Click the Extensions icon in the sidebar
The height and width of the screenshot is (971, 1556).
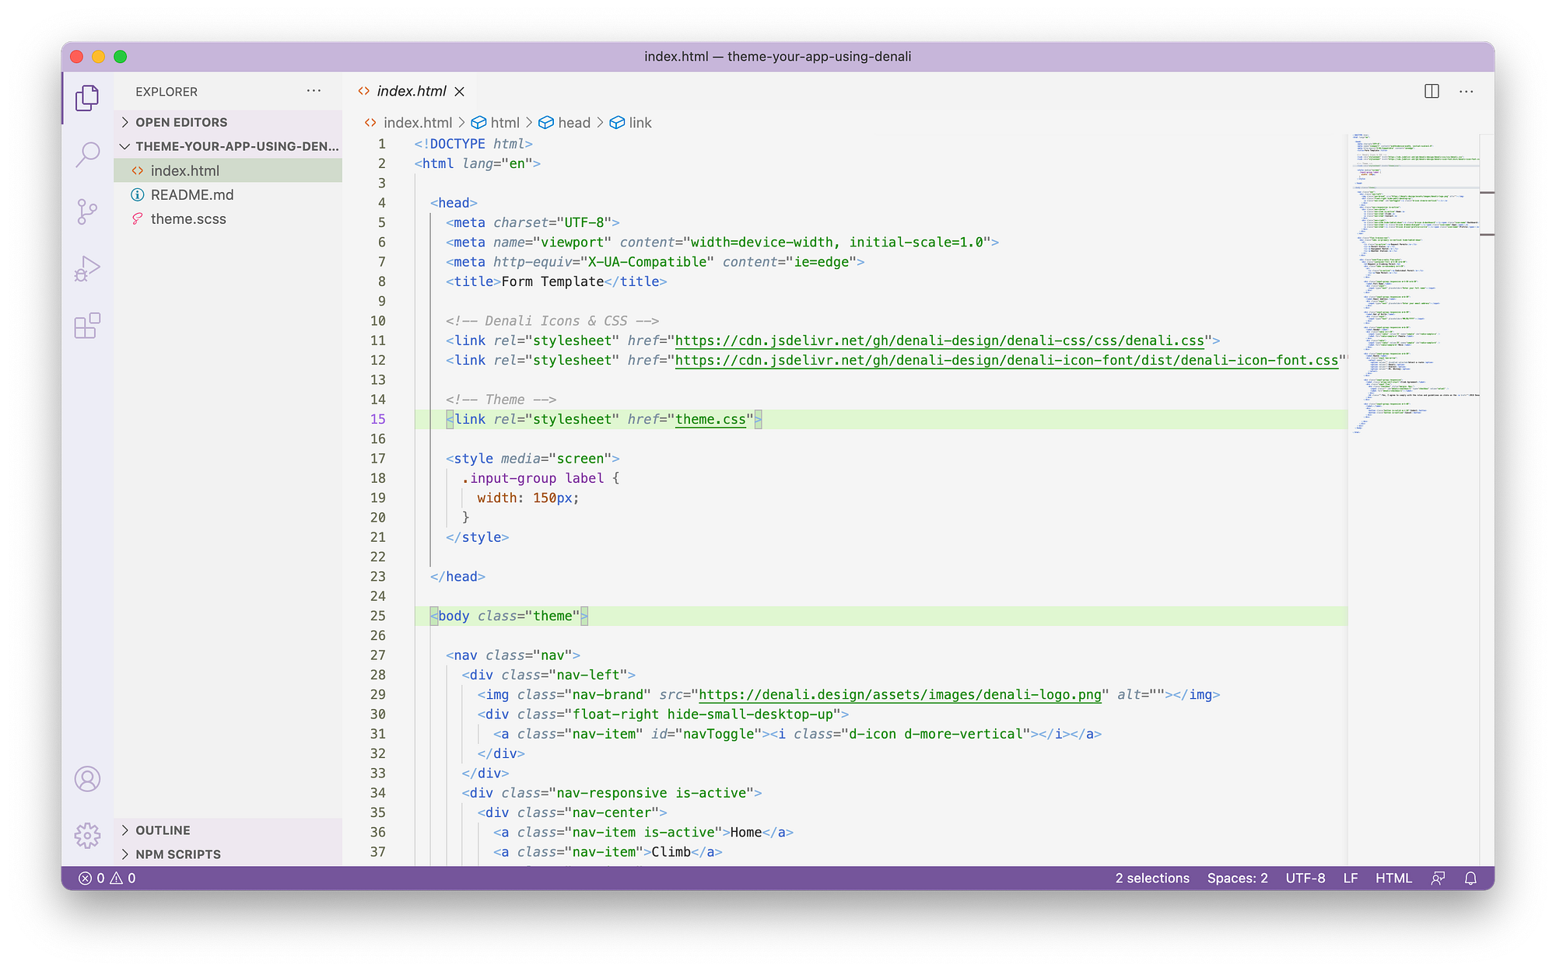click(87, 326)
